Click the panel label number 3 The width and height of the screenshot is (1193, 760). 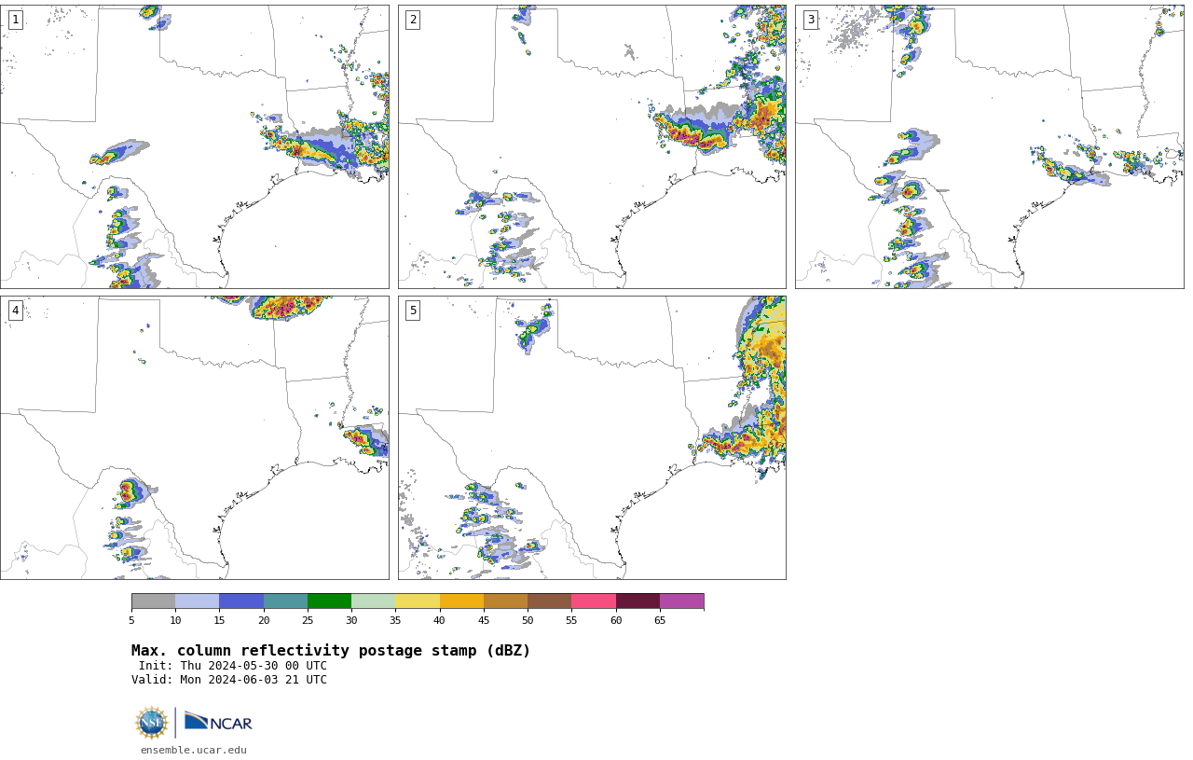coord(810,20)
